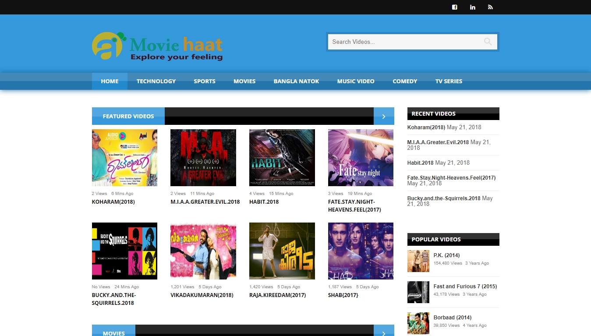The image size is (591, 336).
Task: Click the M.I.A.A.GREATER.EVIL.2018 featured title
Action: [205, 202]
